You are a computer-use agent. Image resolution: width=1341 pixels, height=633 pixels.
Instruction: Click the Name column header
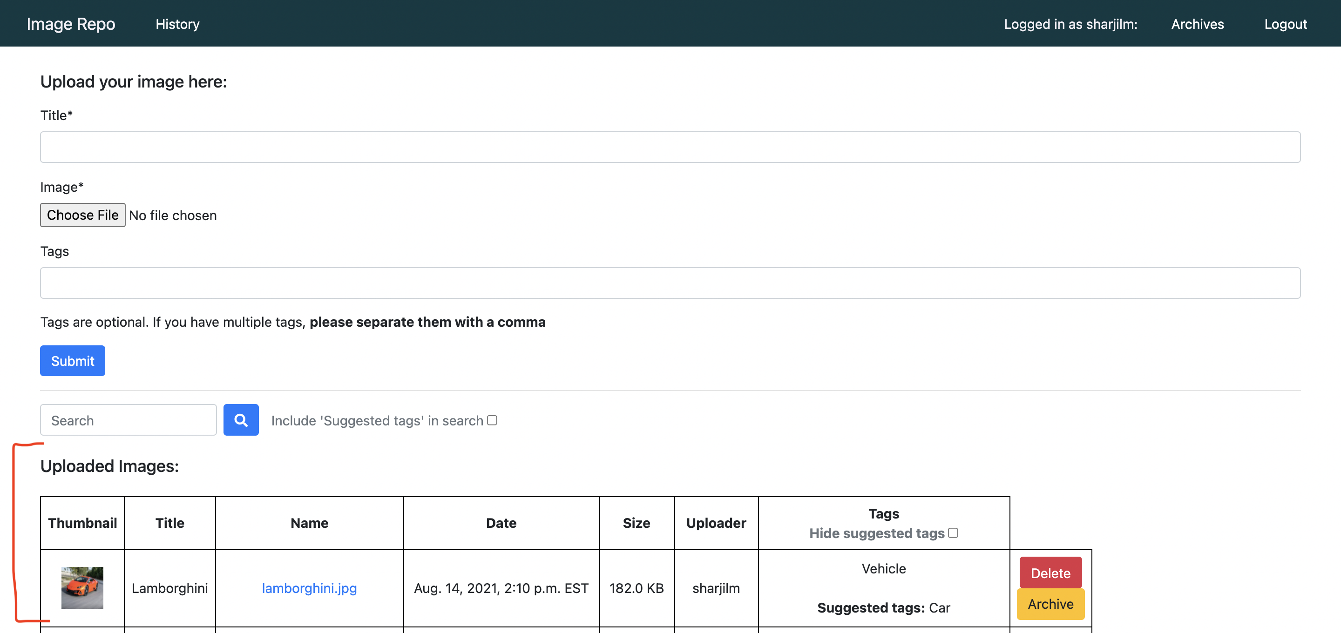[309, 523]
